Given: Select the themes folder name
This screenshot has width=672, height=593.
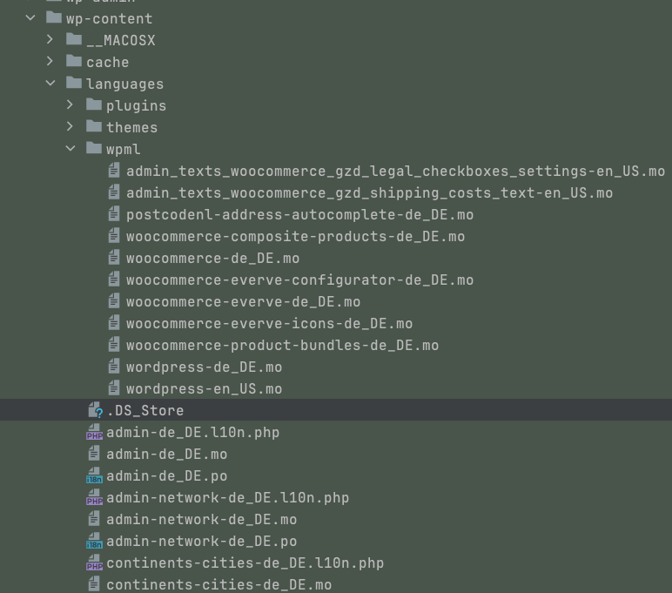Looking at the screenshot, I should 132,128.
